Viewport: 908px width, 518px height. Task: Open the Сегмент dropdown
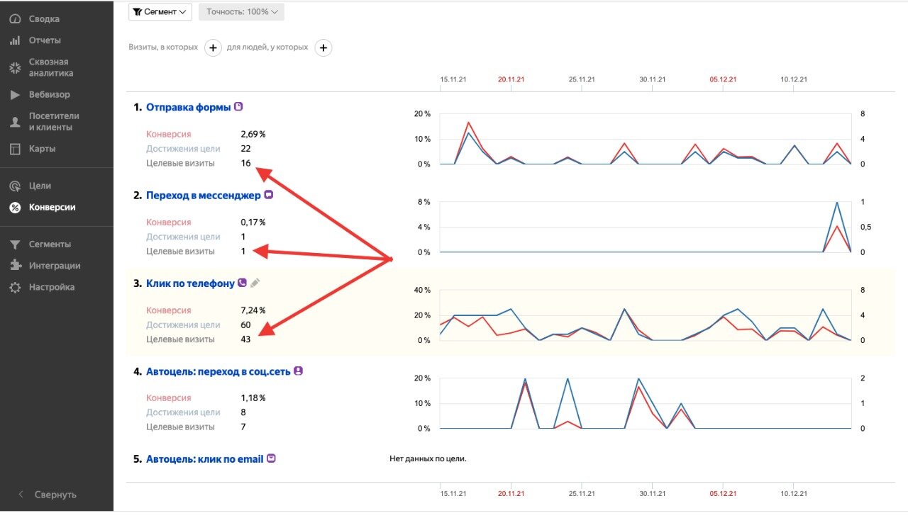(x=160, y=12)
